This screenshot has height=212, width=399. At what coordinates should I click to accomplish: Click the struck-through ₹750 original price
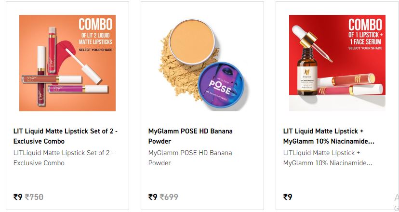pos(34,197)
